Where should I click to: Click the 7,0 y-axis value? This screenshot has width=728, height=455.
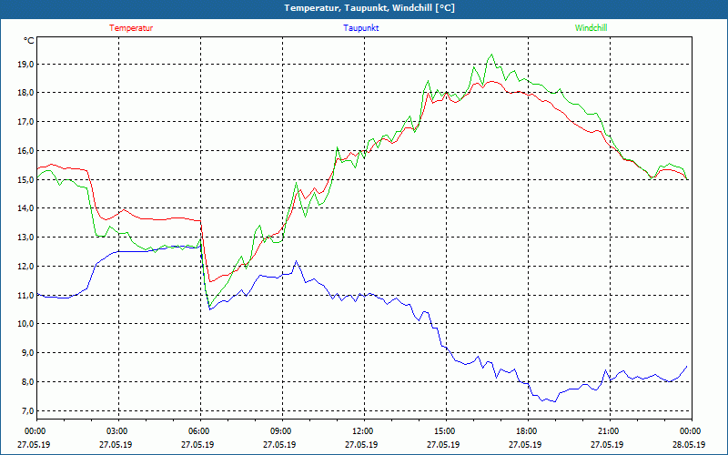[27, 411]
